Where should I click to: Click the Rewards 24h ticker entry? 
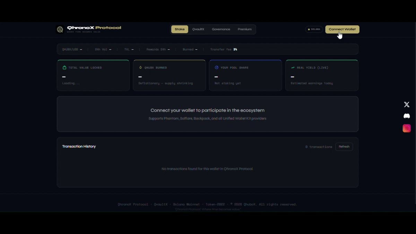pos(158,50)
